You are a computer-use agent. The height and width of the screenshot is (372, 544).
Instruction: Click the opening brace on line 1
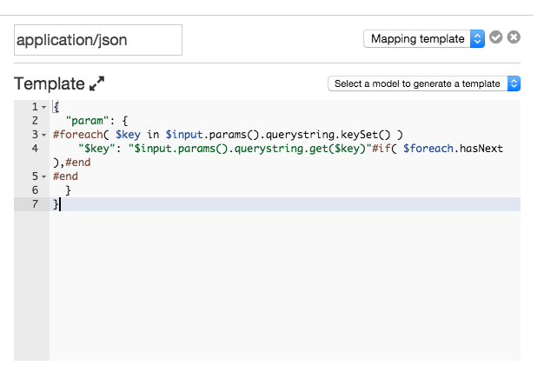pyautogui.click(x=56, y=107)
